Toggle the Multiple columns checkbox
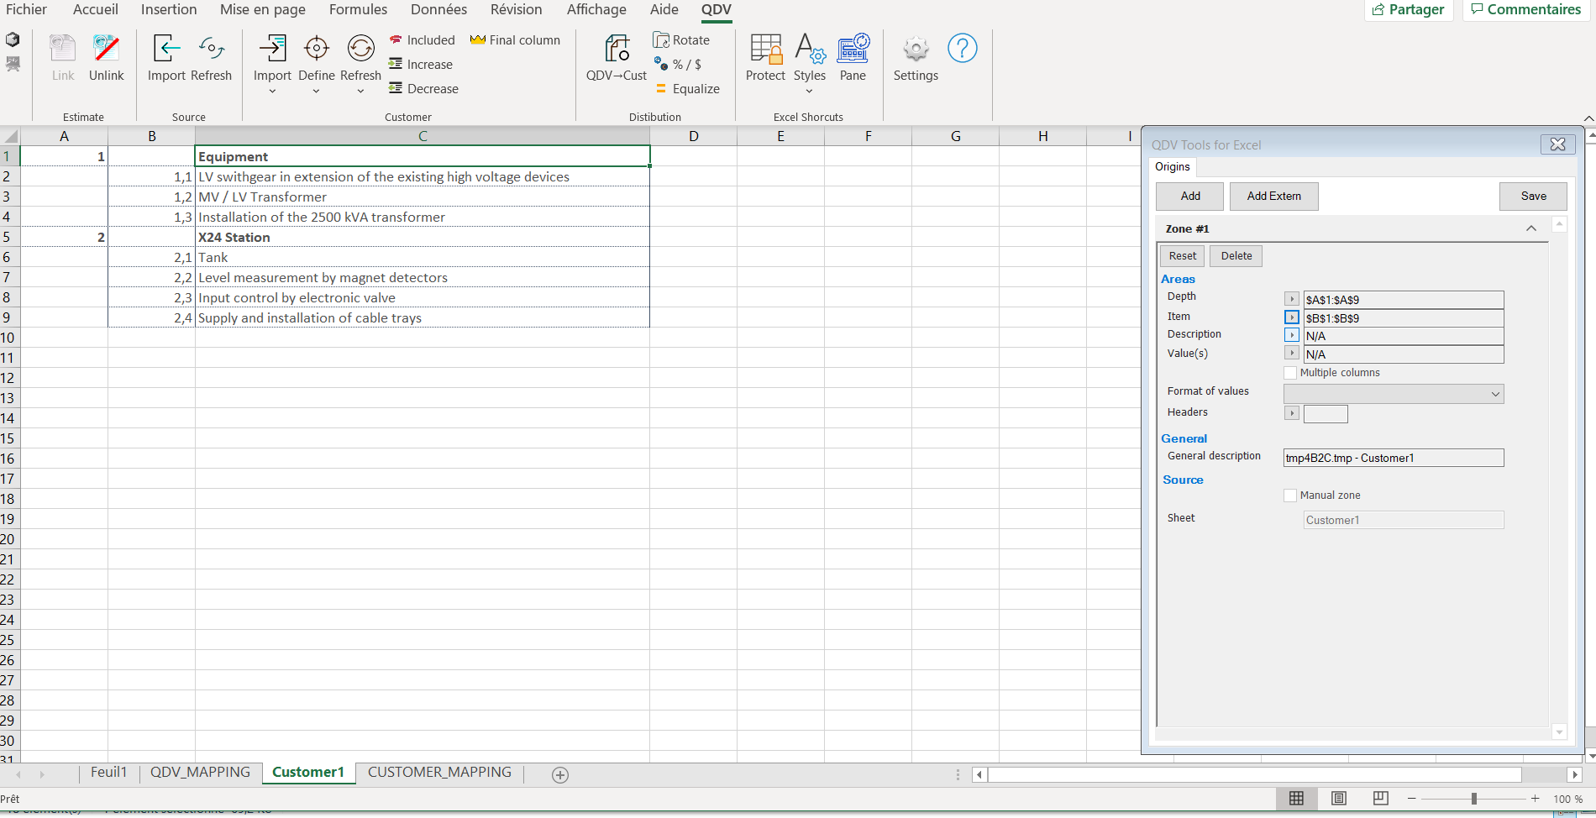 click(1290, 372)
